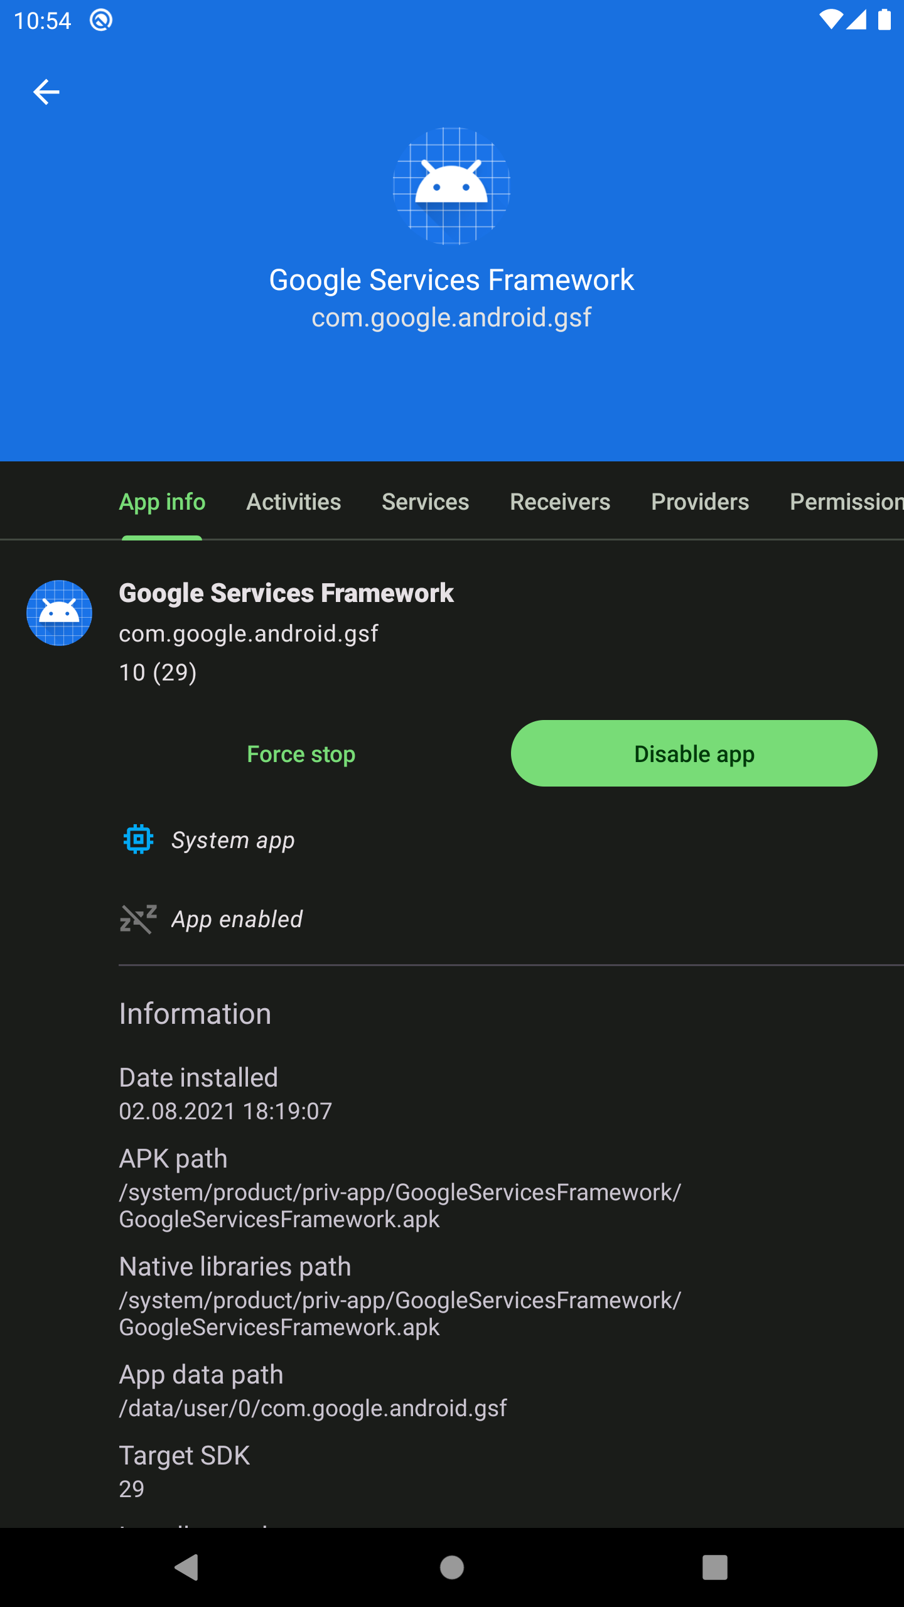This screenshot has width=904, height=1607.
Task: Tap the large Google Services Framework app icon
Action: coord(451,186)
